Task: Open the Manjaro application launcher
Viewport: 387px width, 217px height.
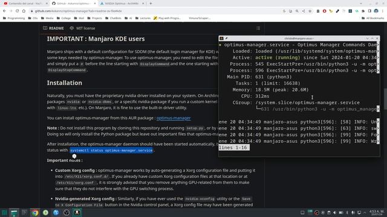Action: (x=4, y=213)
